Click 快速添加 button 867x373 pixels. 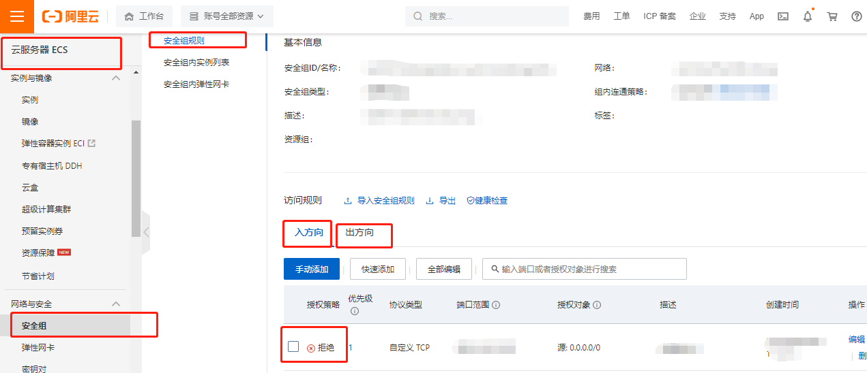pyautogui.click(x=378, y=269)
